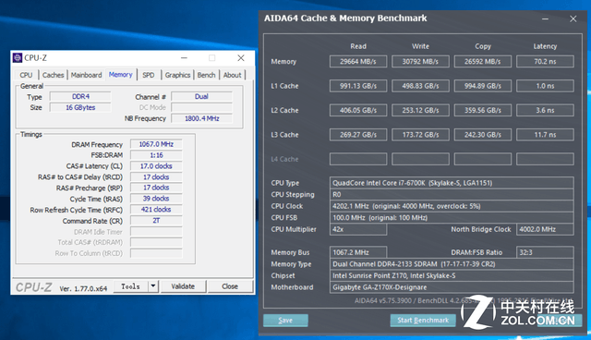The width and height of the screenshot is (591, 340).
Task: Click the DRAM:FSB Ratio 32:3 field
Action: (x=545, y=252)
